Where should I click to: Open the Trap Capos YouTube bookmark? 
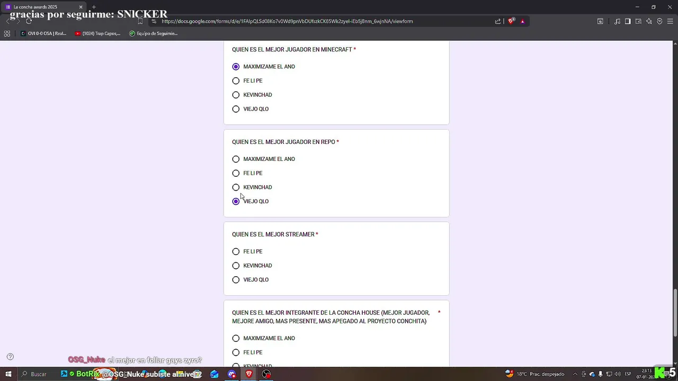98,33
